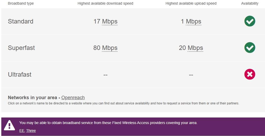Screen dimensions: 265x136
Task: Select the Standard broadband row label
Action: coord(21,22)
